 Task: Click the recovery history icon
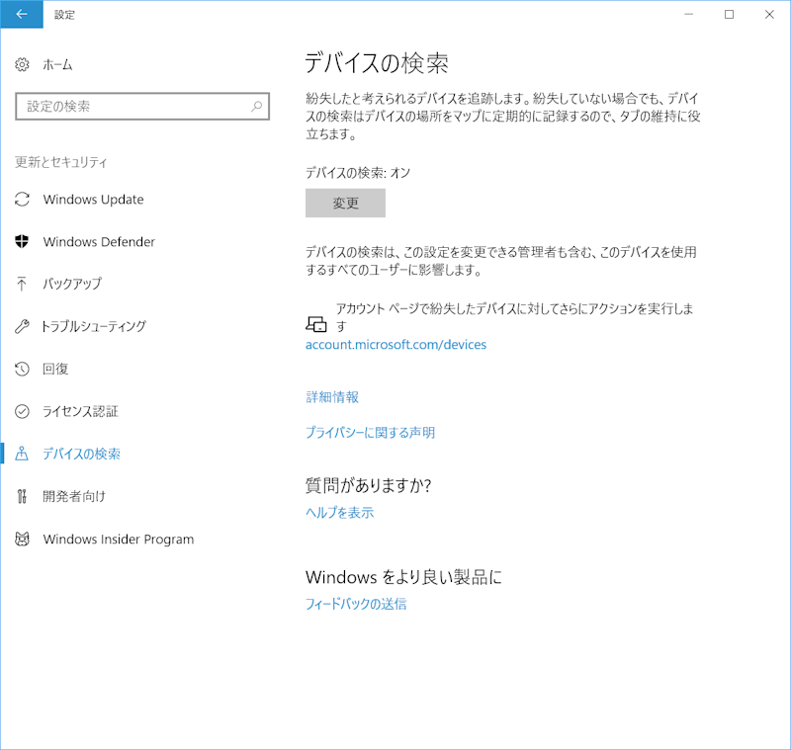click(23, 369)
